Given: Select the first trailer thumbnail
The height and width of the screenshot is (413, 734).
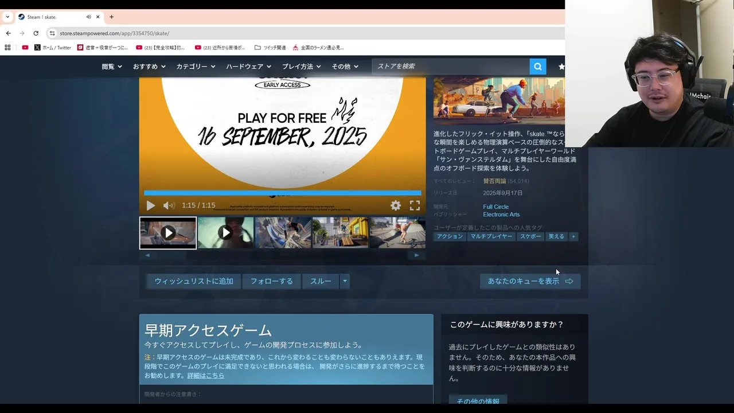Looking at the screenshot, I should tap(168, 233).
